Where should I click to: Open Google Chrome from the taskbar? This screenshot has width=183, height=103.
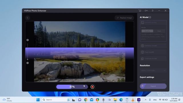coord(86,100)
